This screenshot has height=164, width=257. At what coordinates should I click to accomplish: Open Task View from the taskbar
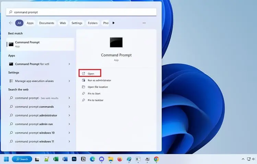pyautogui.click(x=37, y=159)
